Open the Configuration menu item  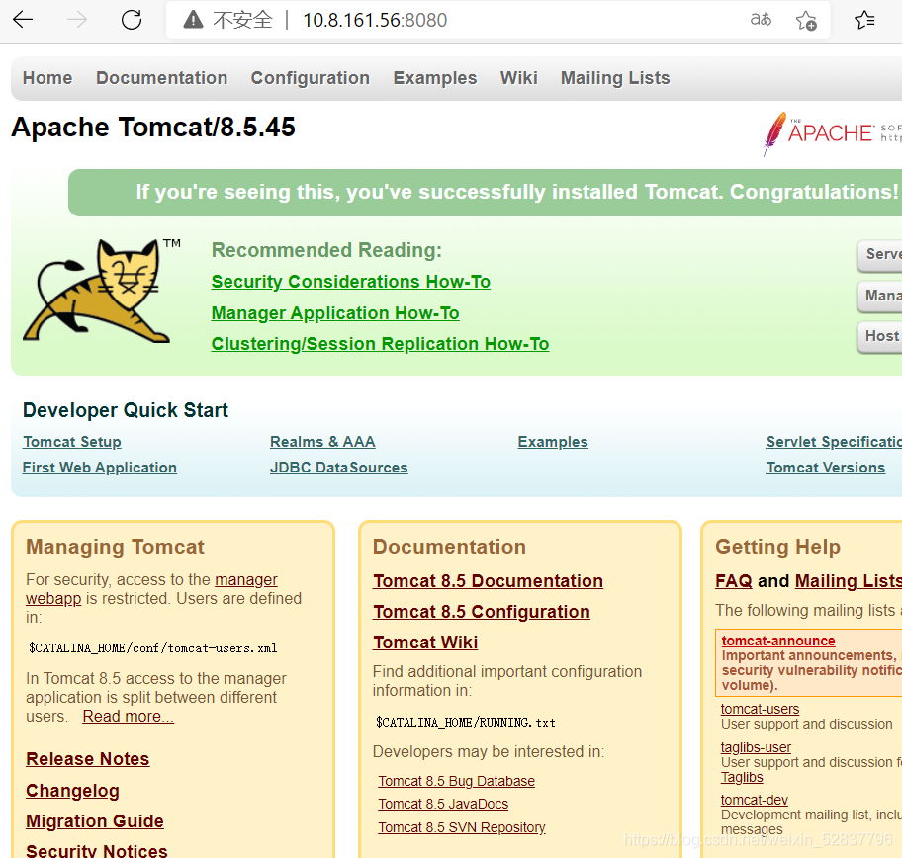coord(311,78)
